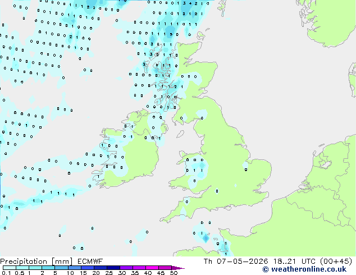Image resolution: width=356 pixels, height=275 pixels.
Task: Click the '20' legend scale label
Action: [96, 273]
